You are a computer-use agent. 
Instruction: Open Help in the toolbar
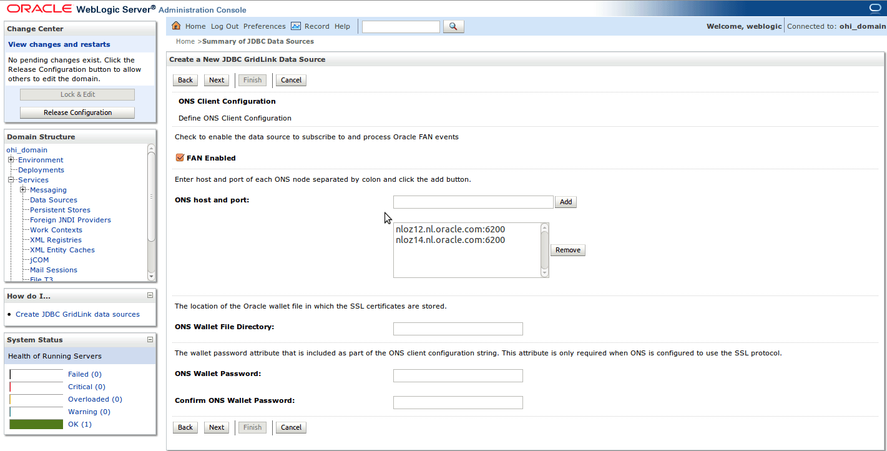(342, 26)
